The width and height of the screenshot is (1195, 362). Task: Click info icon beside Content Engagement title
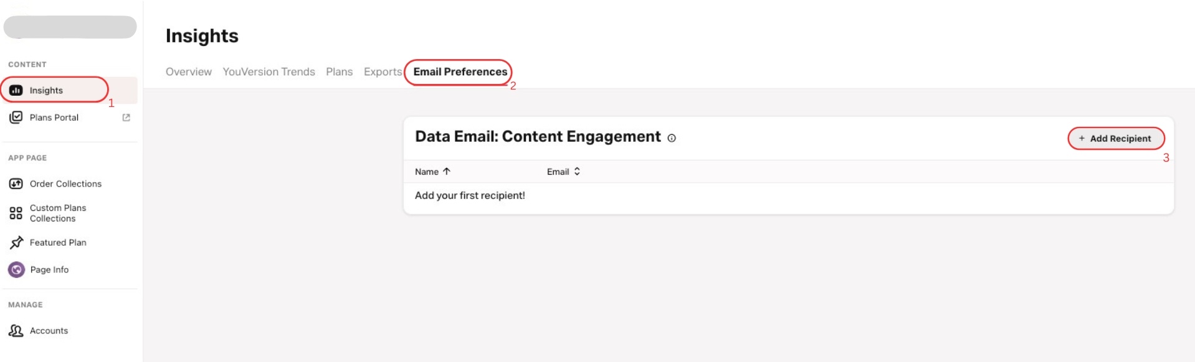pyautogui.click(x=672, y=138)
